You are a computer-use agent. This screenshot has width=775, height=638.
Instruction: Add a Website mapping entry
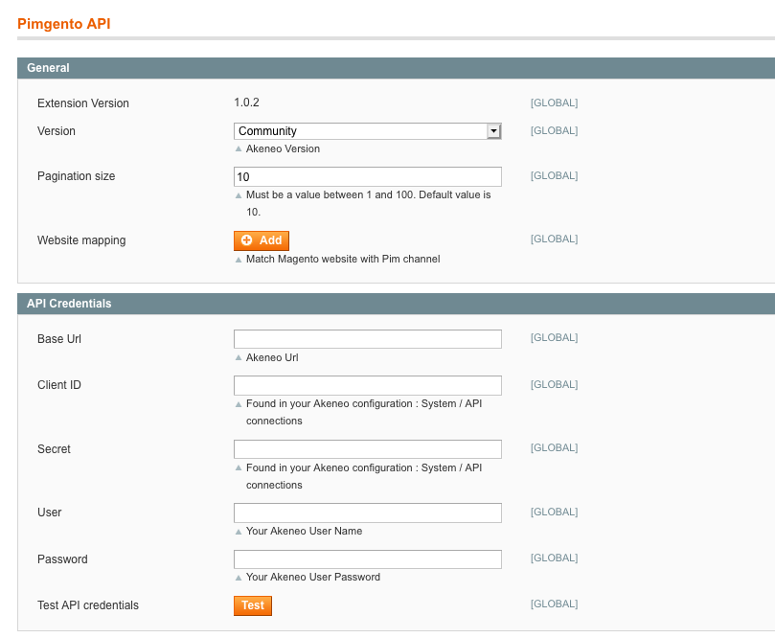[261, 240]
